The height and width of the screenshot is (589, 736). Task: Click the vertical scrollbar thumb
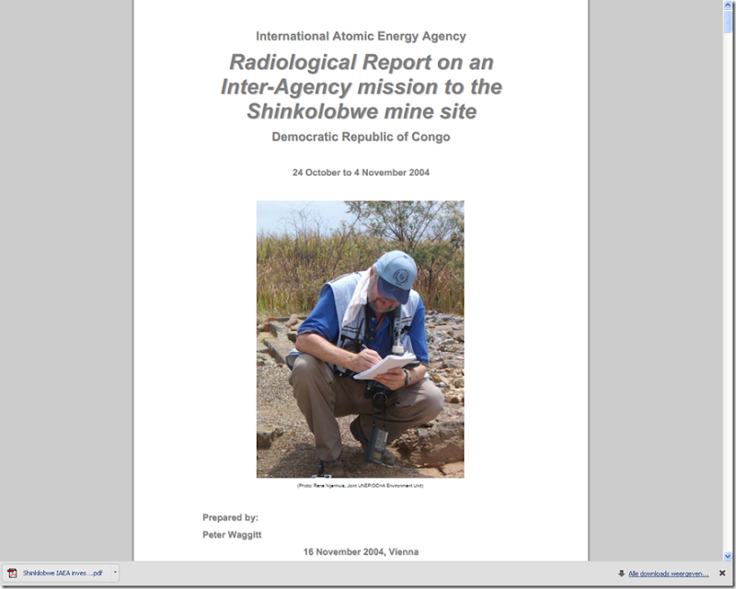728,21
